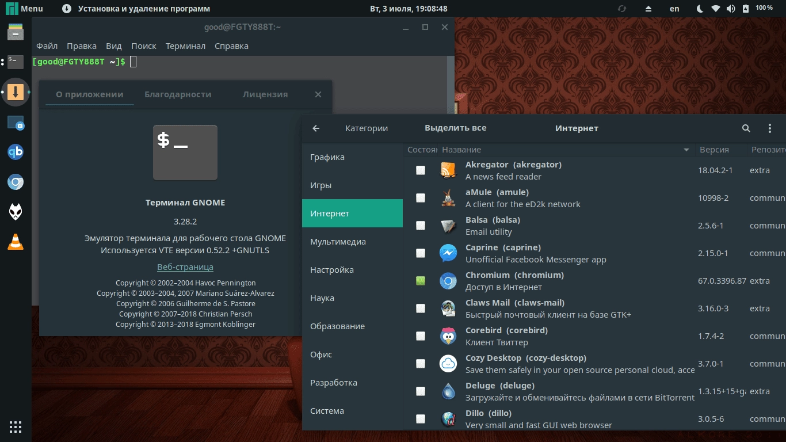Viewport: 786px width, 442px height.
Task: Sort by the Название column header
Action: pos(566,150)
